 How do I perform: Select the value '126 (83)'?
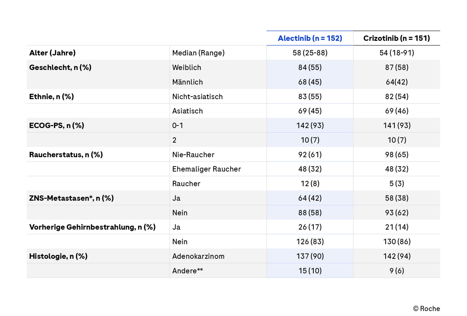[x=310, y=242]
